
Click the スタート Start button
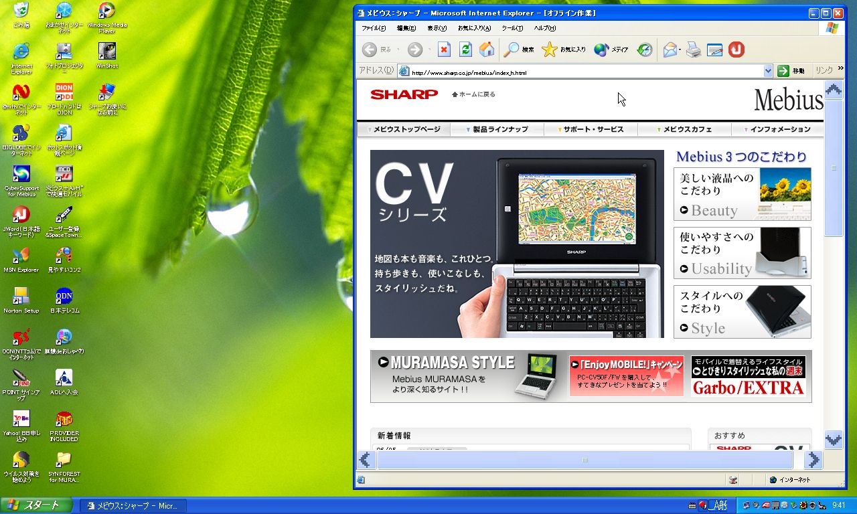click(x=36, y=505)
